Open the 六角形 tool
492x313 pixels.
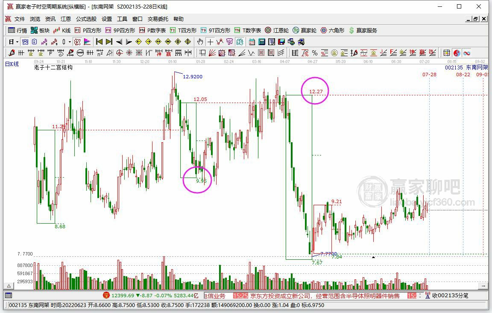[333, 30]
